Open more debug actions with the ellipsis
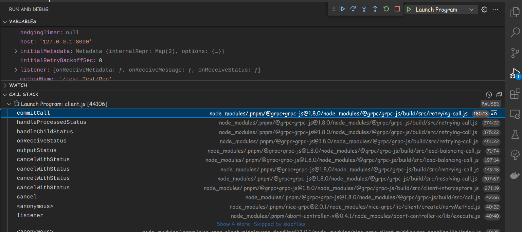Viewport: 522px width, 232px height. coord(495,9)
